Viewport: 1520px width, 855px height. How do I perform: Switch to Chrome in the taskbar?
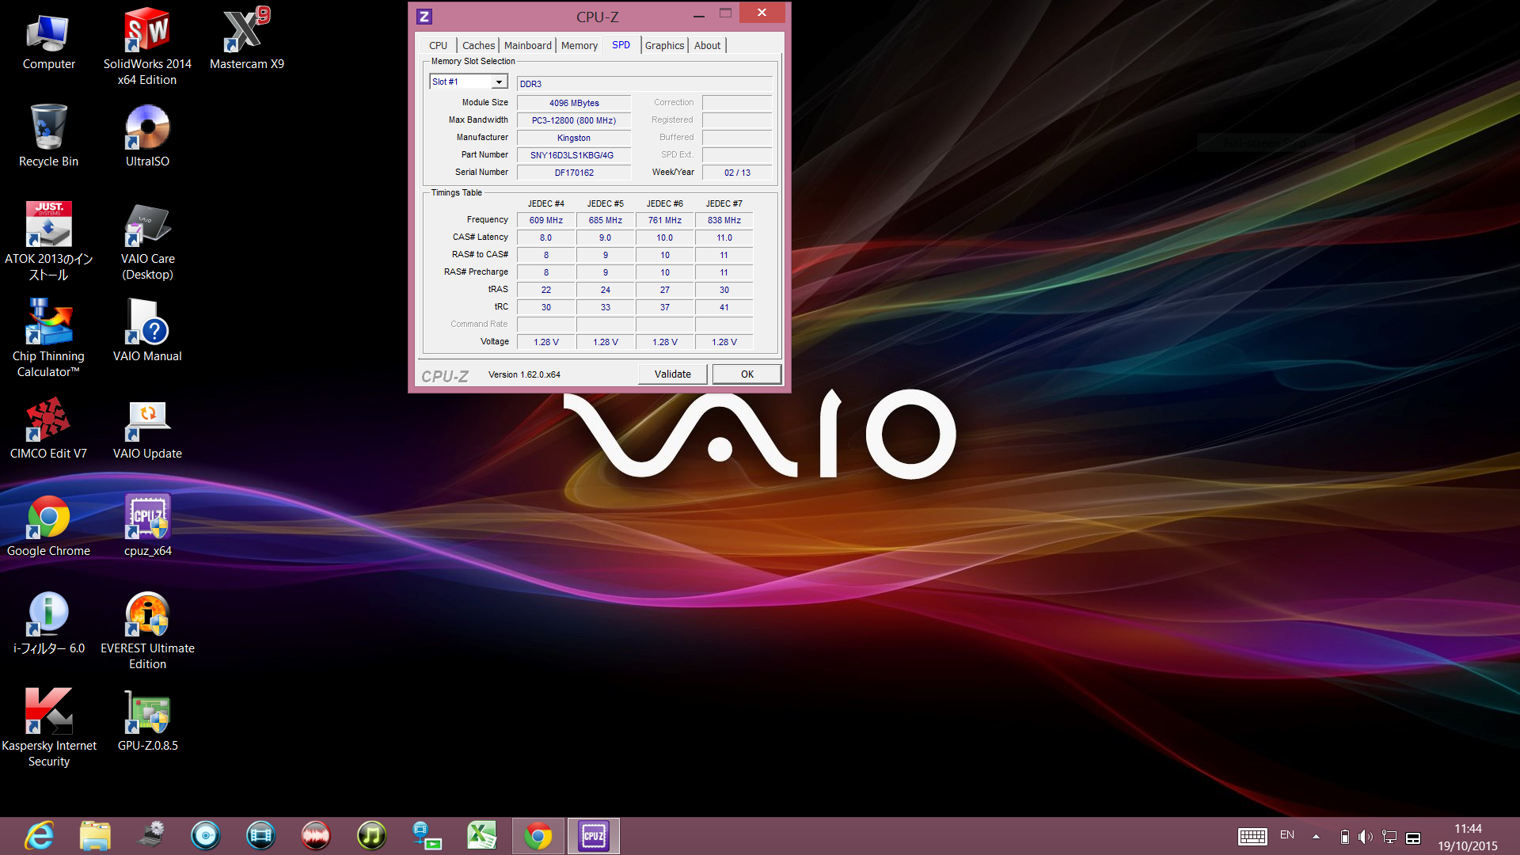tap(538, 836)
